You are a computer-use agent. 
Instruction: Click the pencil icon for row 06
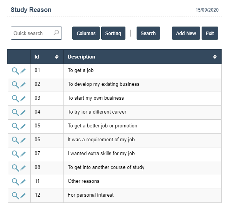[x=23, y=140]
